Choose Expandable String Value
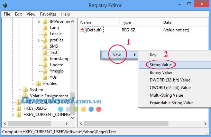 [x=175, y=103]
